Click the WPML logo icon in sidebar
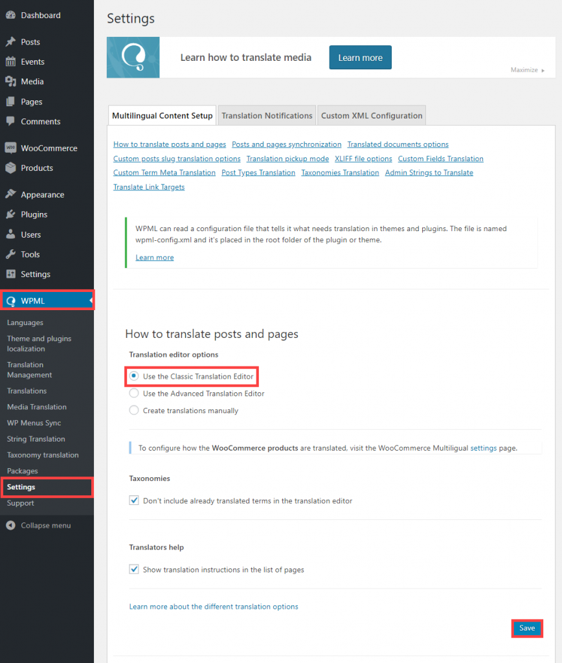 tap(10, 301)
